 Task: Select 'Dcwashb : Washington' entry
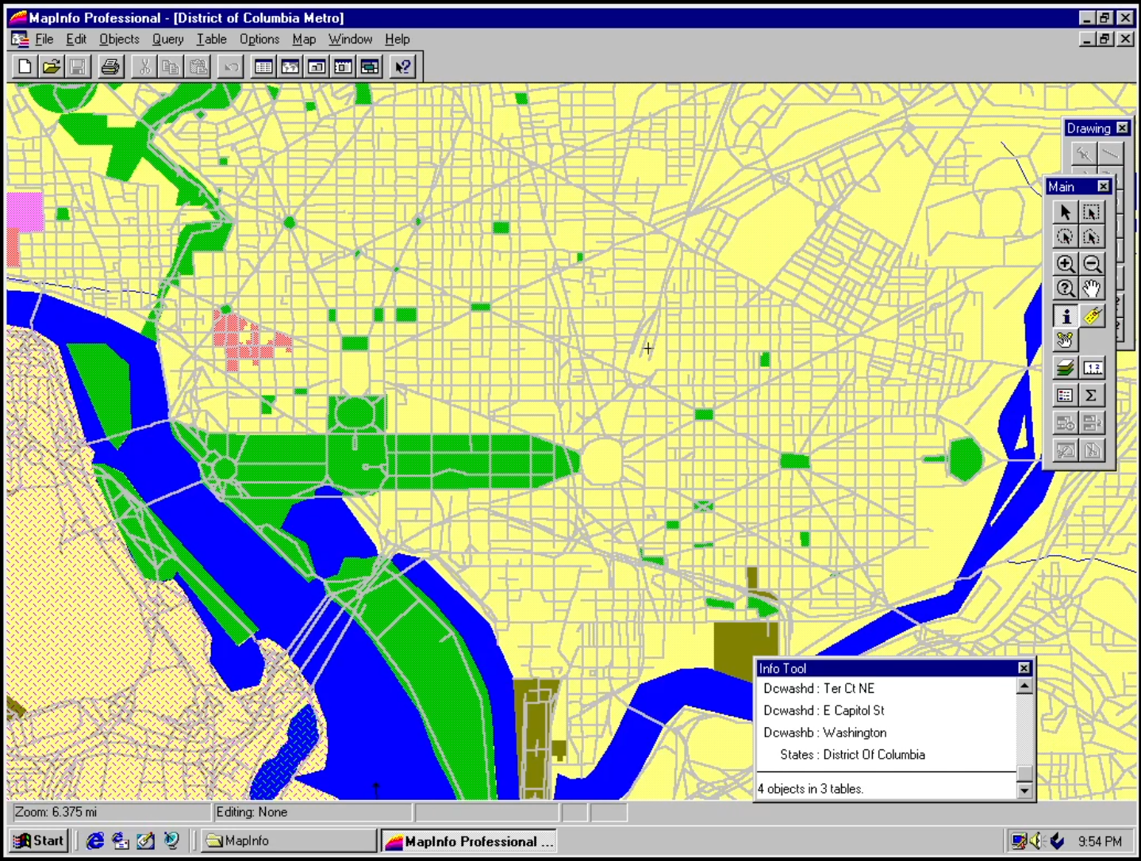coord(825,733)
